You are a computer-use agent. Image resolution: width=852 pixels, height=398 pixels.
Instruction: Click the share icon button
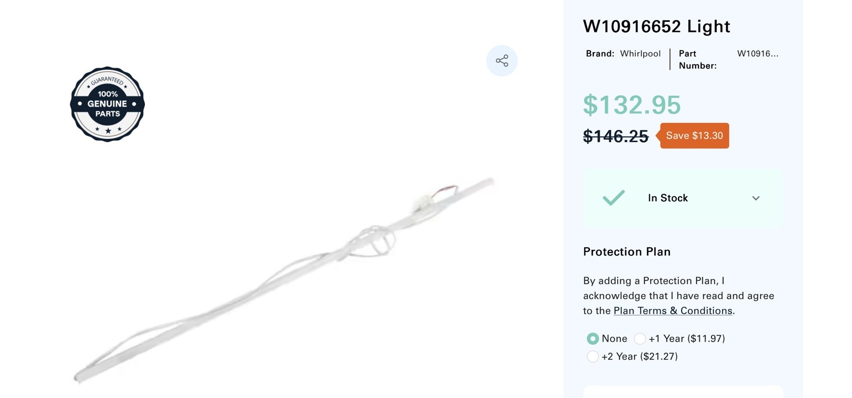(502, 61)
